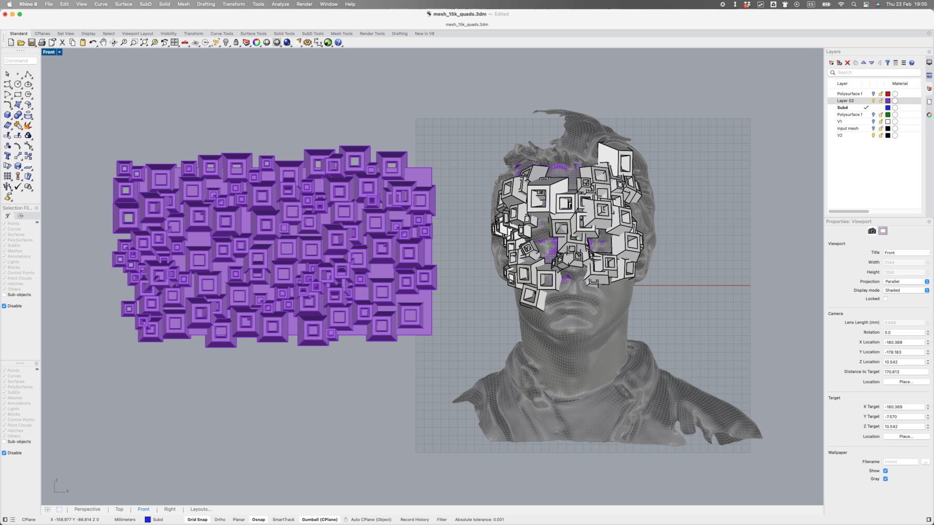Click the Explode icon in left palette

click(x=28, y=125)
